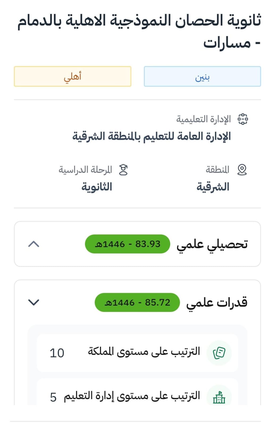Click the 83.93 green score badge
271x426 pixels.
point(127,244)
